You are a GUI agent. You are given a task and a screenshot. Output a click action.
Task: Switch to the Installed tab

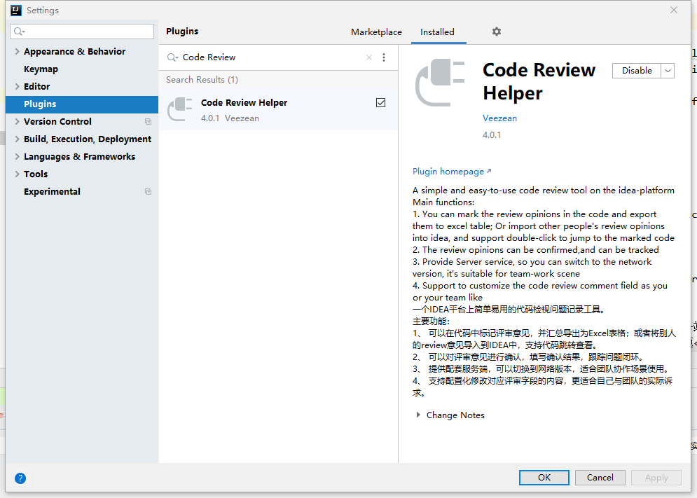[437, 32]
